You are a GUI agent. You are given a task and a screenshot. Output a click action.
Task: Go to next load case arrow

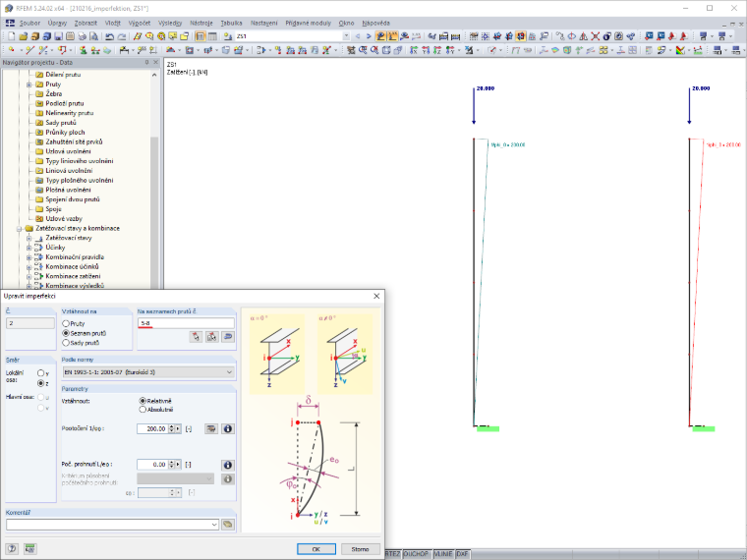369,36
